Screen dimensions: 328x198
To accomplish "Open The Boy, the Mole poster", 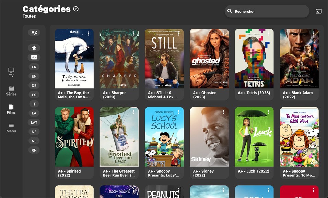I will pos(74,59).
